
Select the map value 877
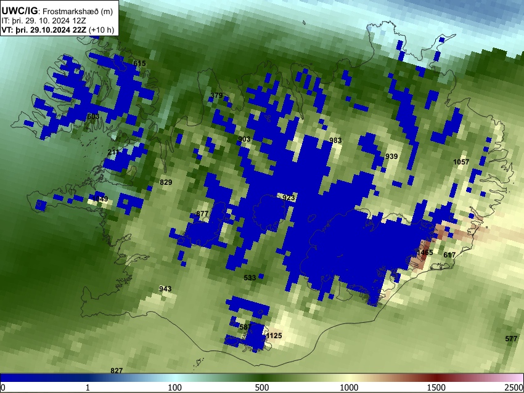click(202, 214)
